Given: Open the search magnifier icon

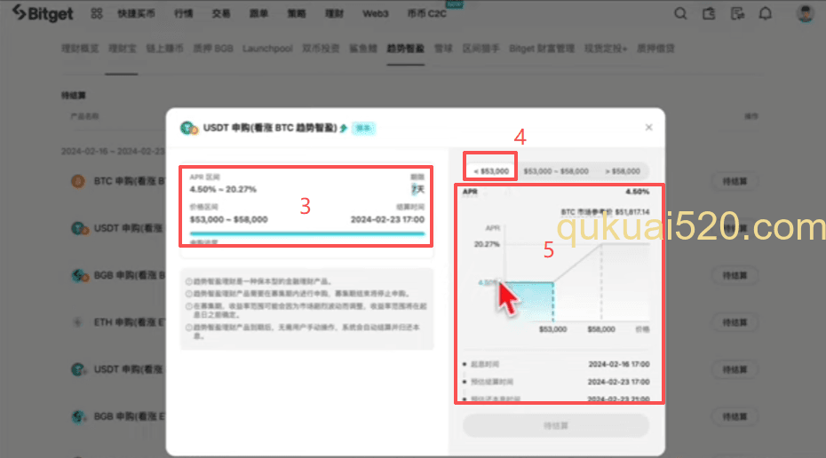Looking at the screenshot, I should click(680, 13).
